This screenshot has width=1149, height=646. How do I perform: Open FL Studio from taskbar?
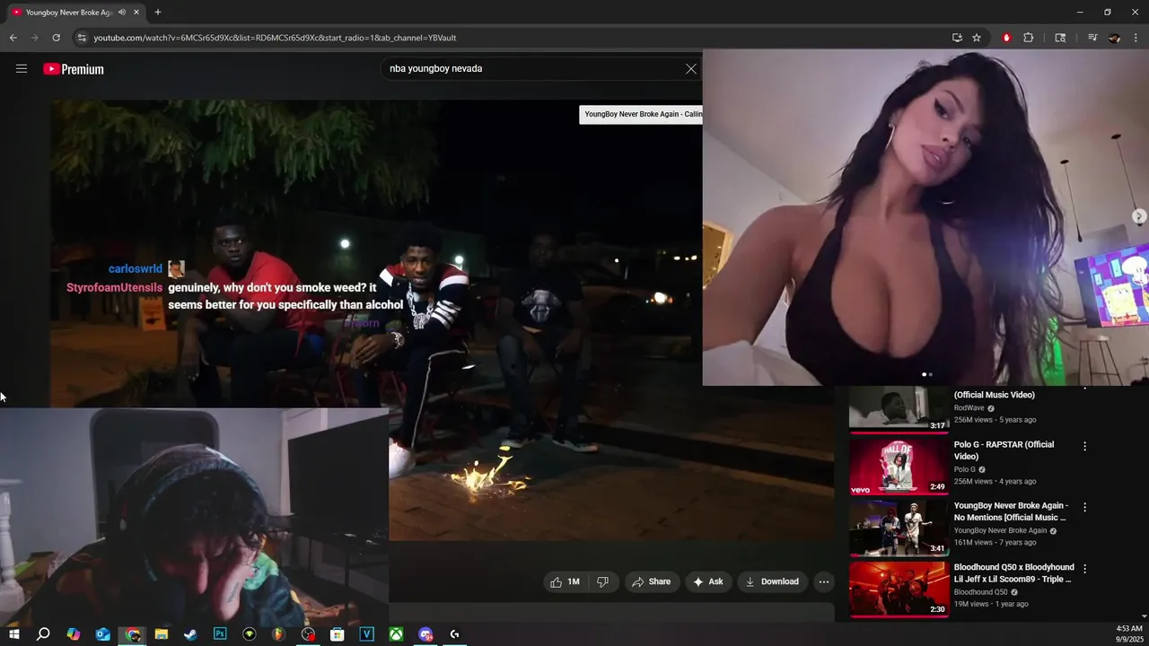pos(279,634)
